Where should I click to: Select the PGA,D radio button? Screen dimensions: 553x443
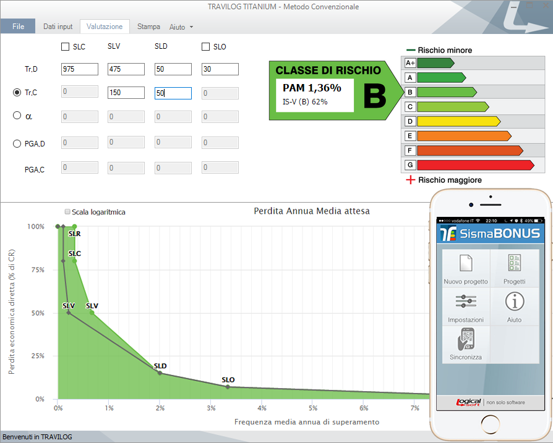pyautogui.click(x=17, y=144)
